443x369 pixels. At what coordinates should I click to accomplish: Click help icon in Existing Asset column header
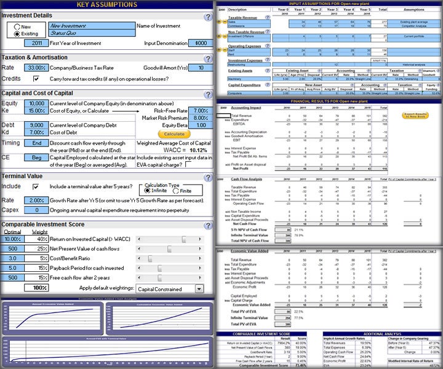pos(319,71)
